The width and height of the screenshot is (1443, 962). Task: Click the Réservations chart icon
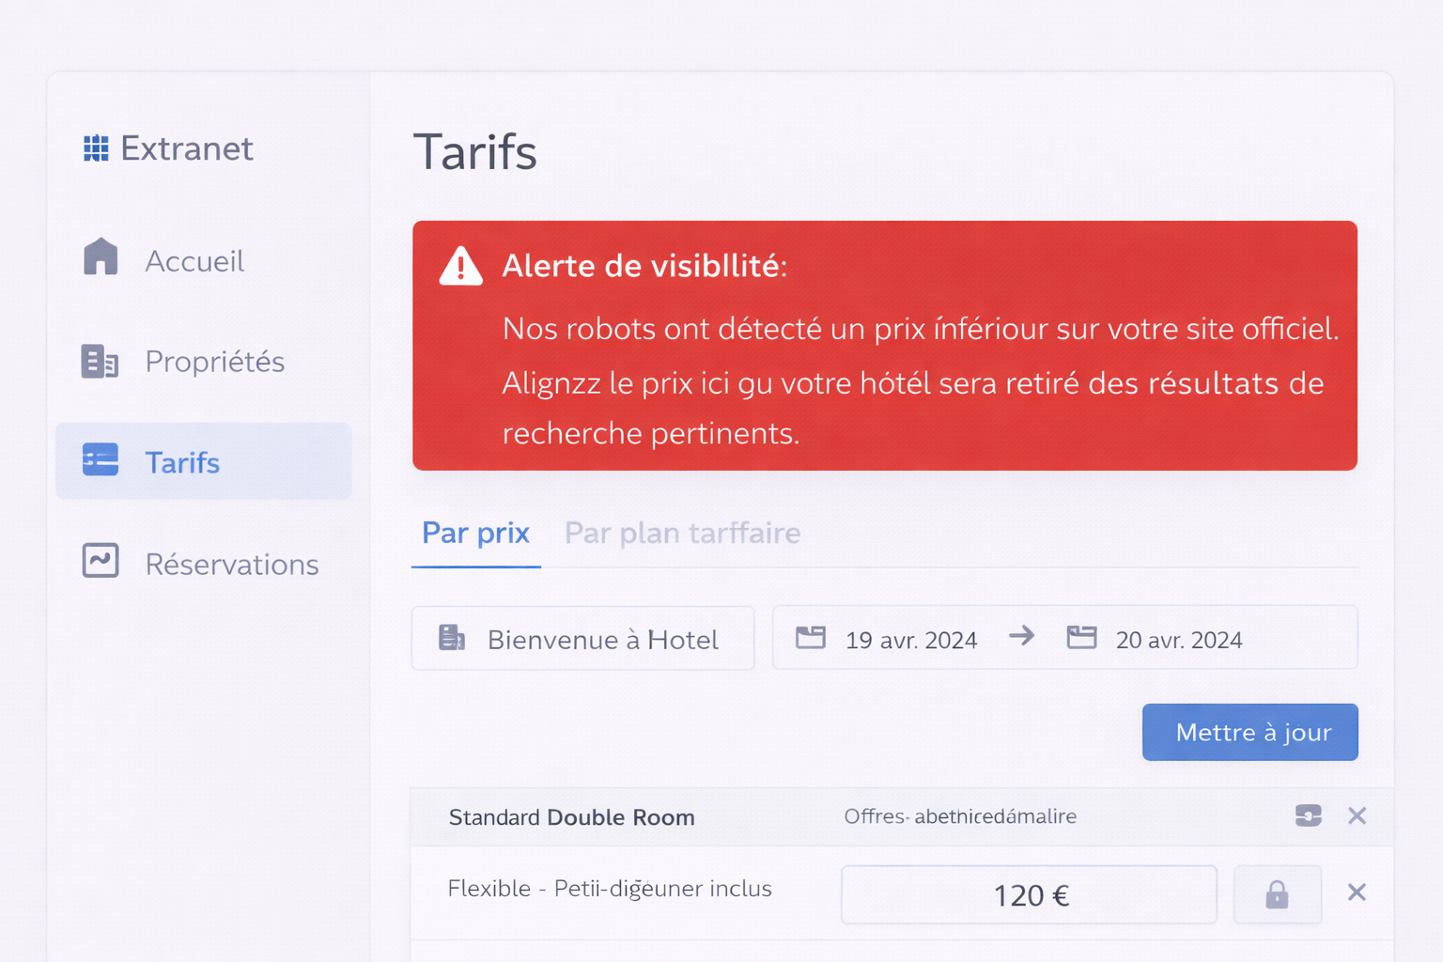(x=101, y=561)
